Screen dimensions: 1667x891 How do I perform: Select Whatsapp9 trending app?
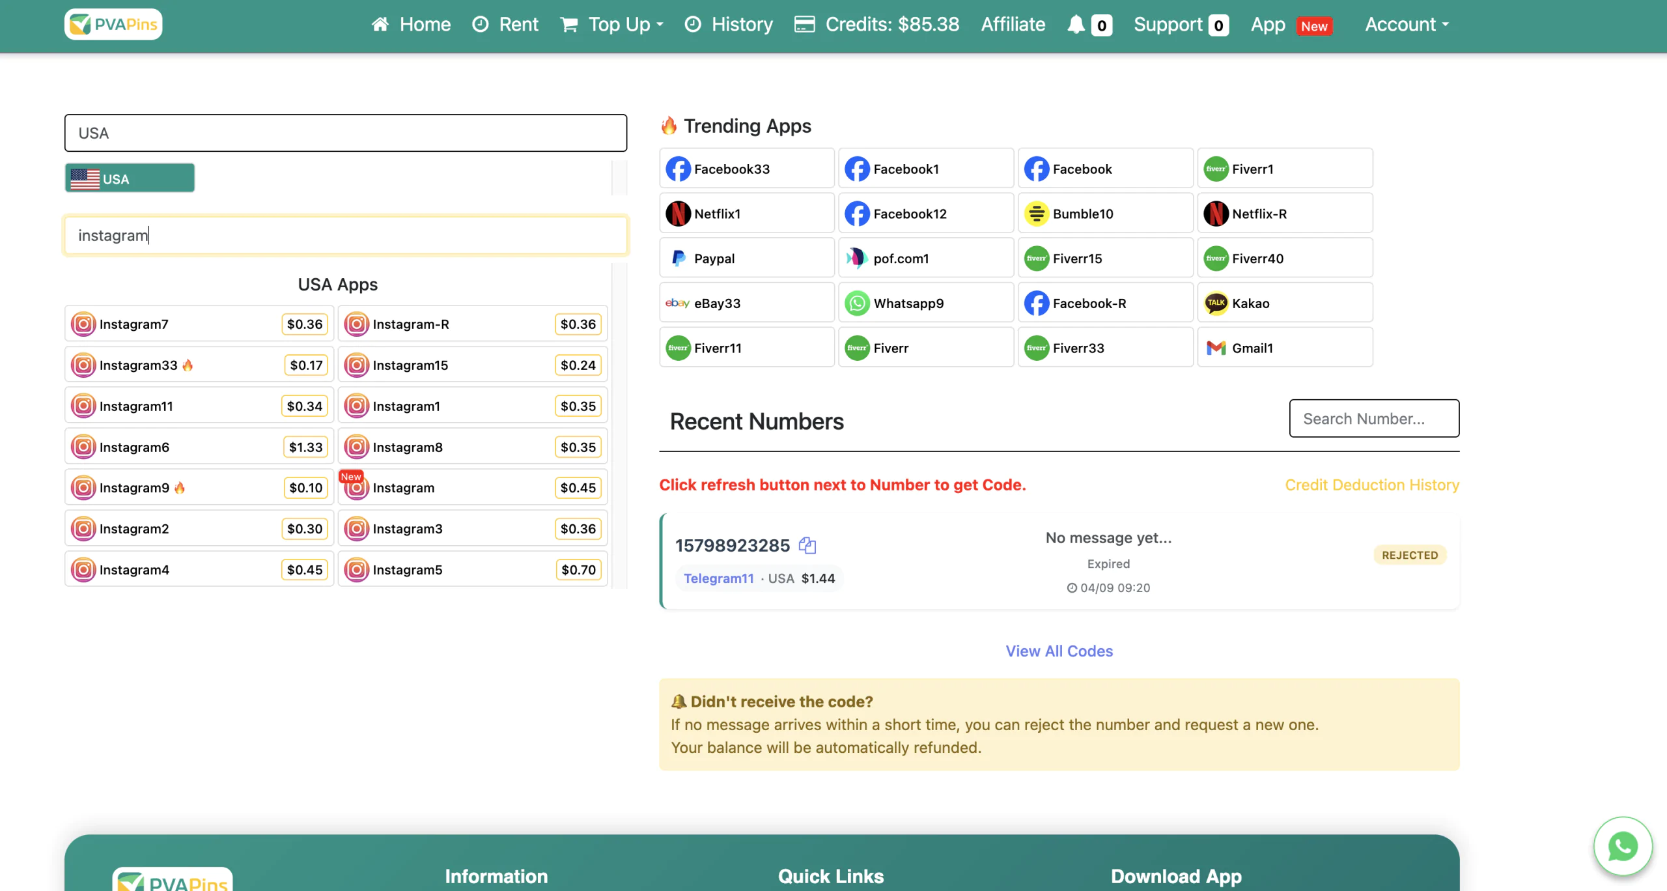coord(926,303)
